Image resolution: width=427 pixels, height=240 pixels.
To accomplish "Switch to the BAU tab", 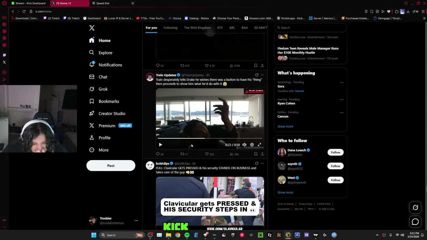I will [245, 28].
